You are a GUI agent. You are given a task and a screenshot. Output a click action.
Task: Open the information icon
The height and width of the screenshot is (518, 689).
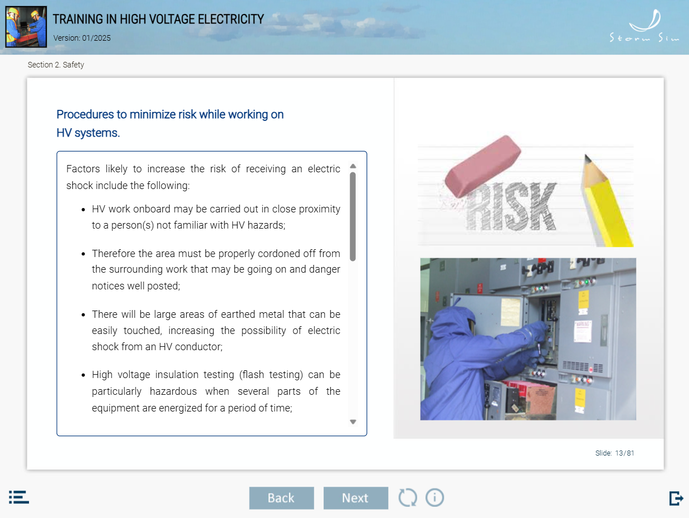(x=434, y=497)
